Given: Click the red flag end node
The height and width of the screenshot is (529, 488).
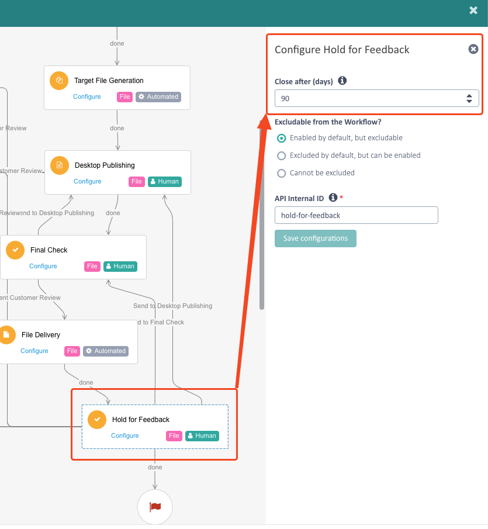Looking at the screenshot, I should tap(155, 507).
